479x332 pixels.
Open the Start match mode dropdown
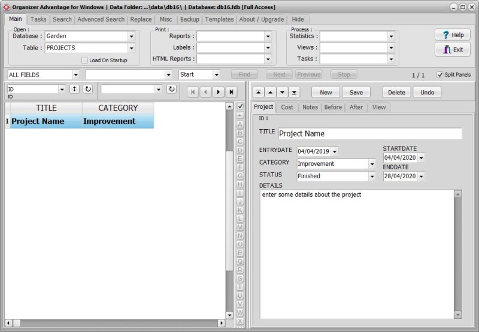(x=216, y=74)
